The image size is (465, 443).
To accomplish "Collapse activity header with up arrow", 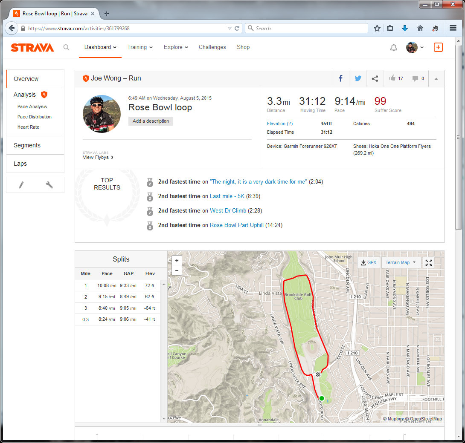I will [436, 79].
